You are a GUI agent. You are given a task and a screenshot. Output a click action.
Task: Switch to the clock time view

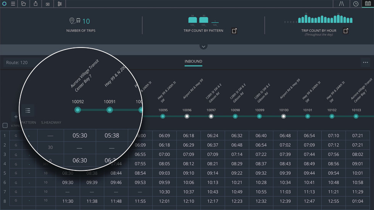tap(356, 4)
